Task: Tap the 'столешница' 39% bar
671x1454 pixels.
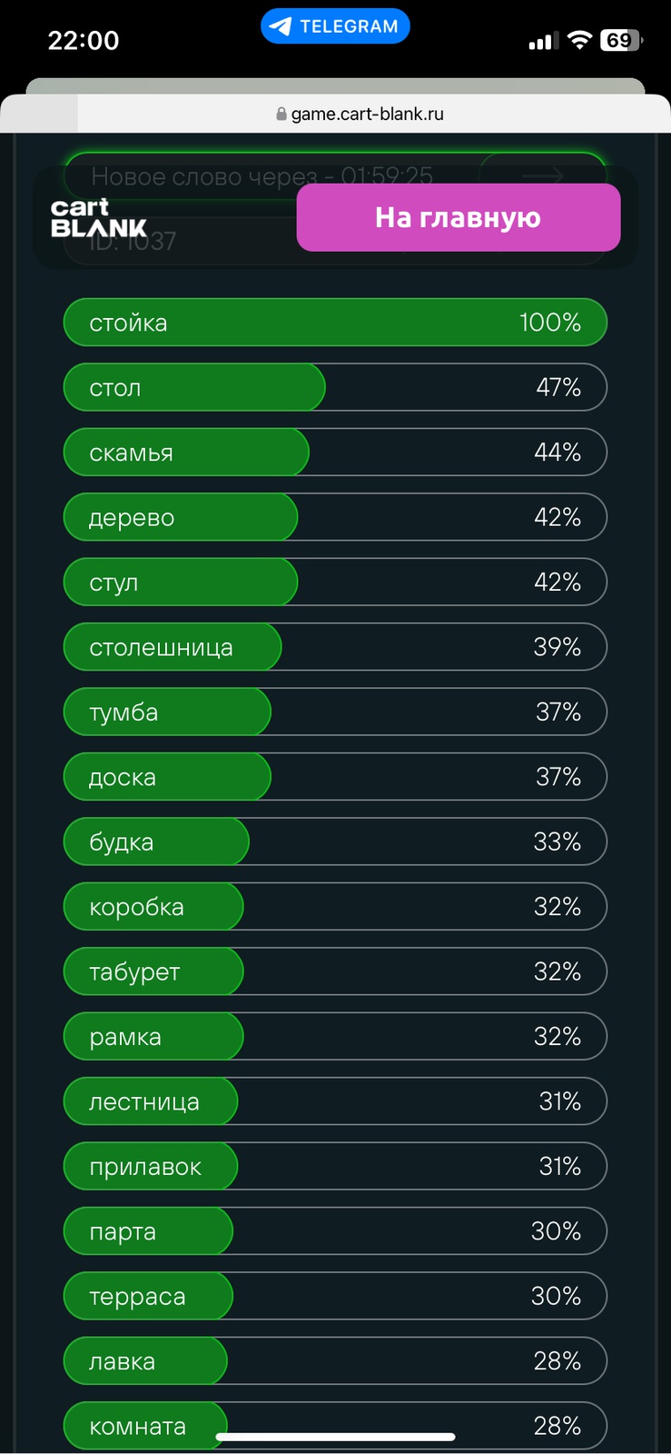Action: [335, 647]
